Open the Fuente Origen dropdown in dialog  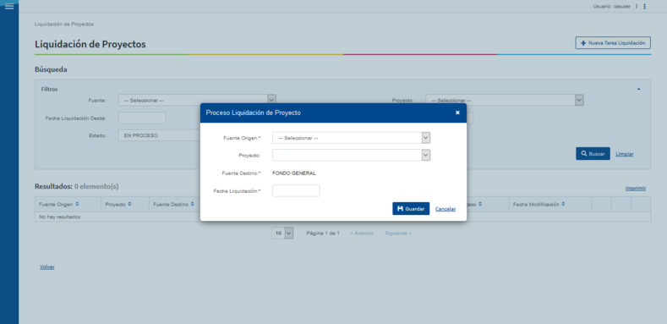point(352,138)
